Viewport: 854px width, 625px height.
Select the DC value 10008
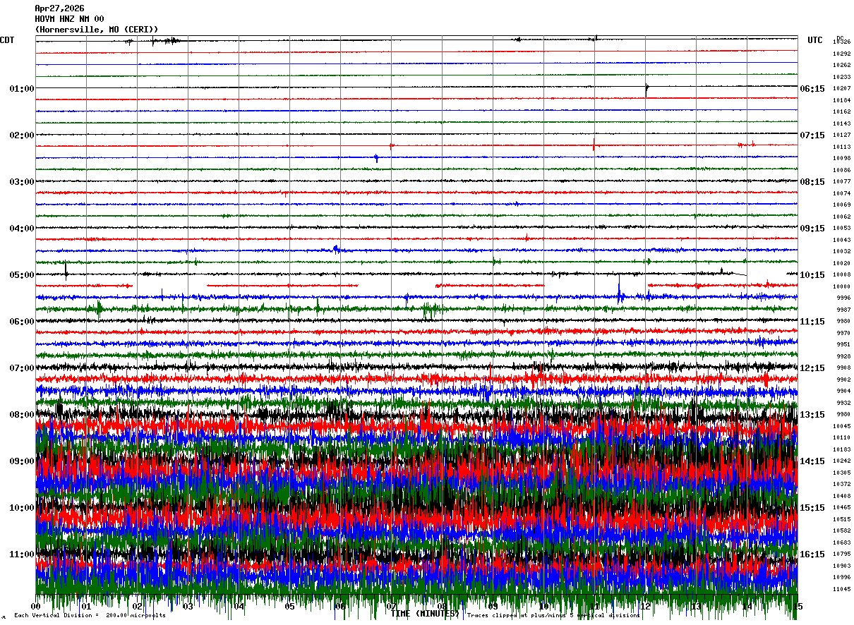point(841,275)
